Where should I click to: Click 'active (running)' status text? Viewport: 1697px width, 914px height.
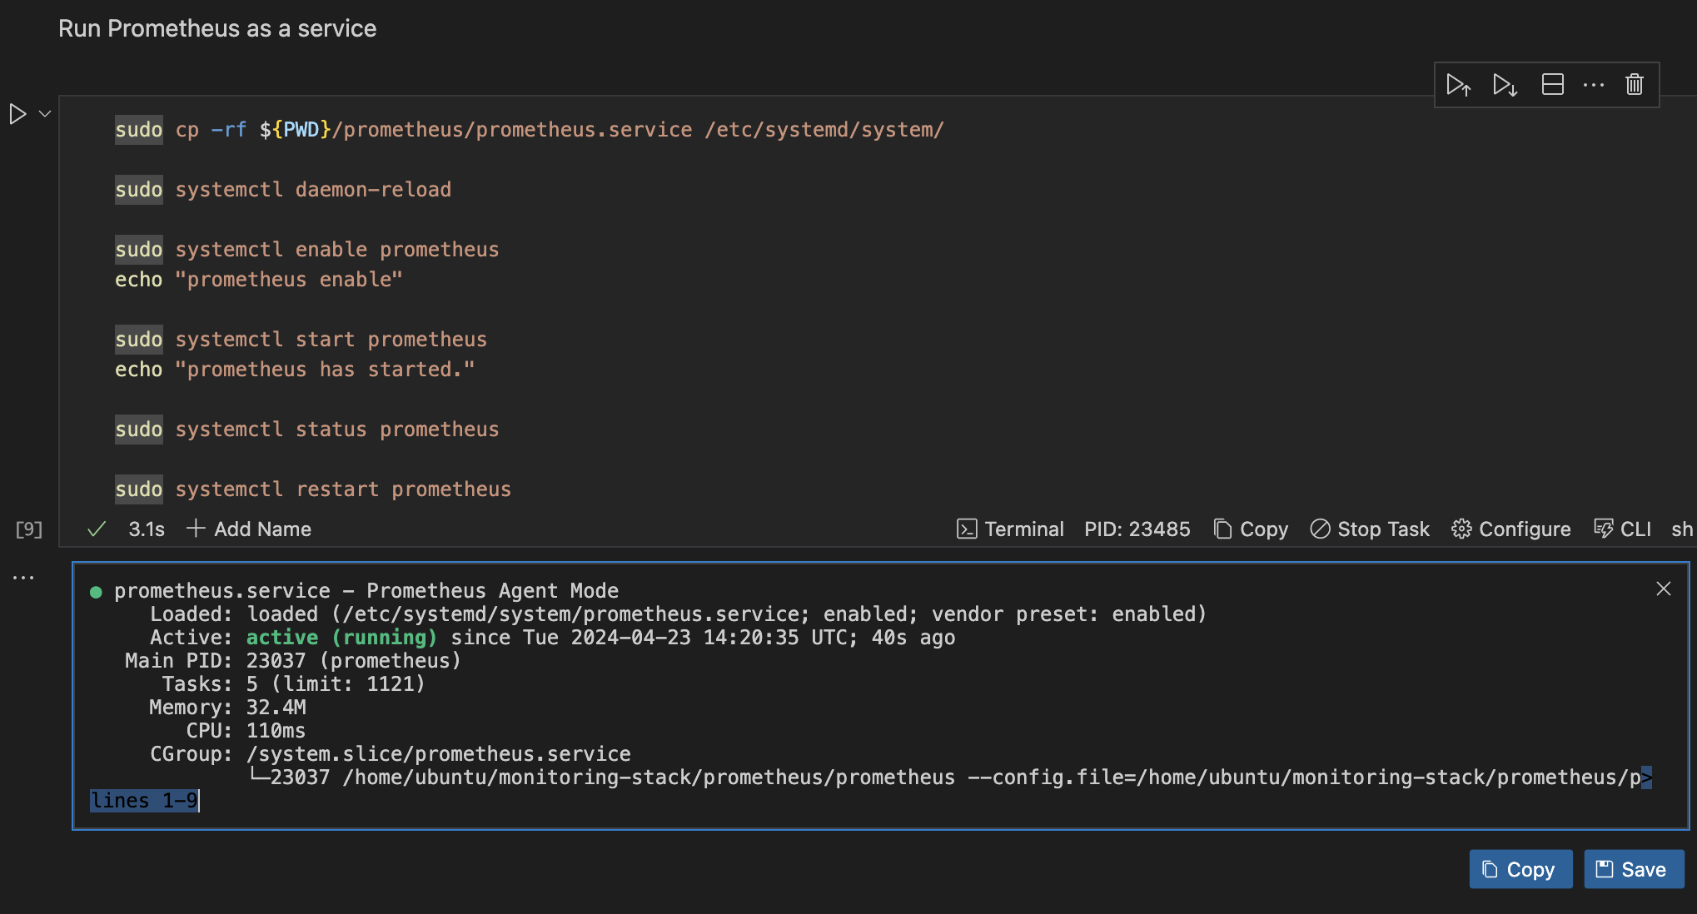[341, 638]
